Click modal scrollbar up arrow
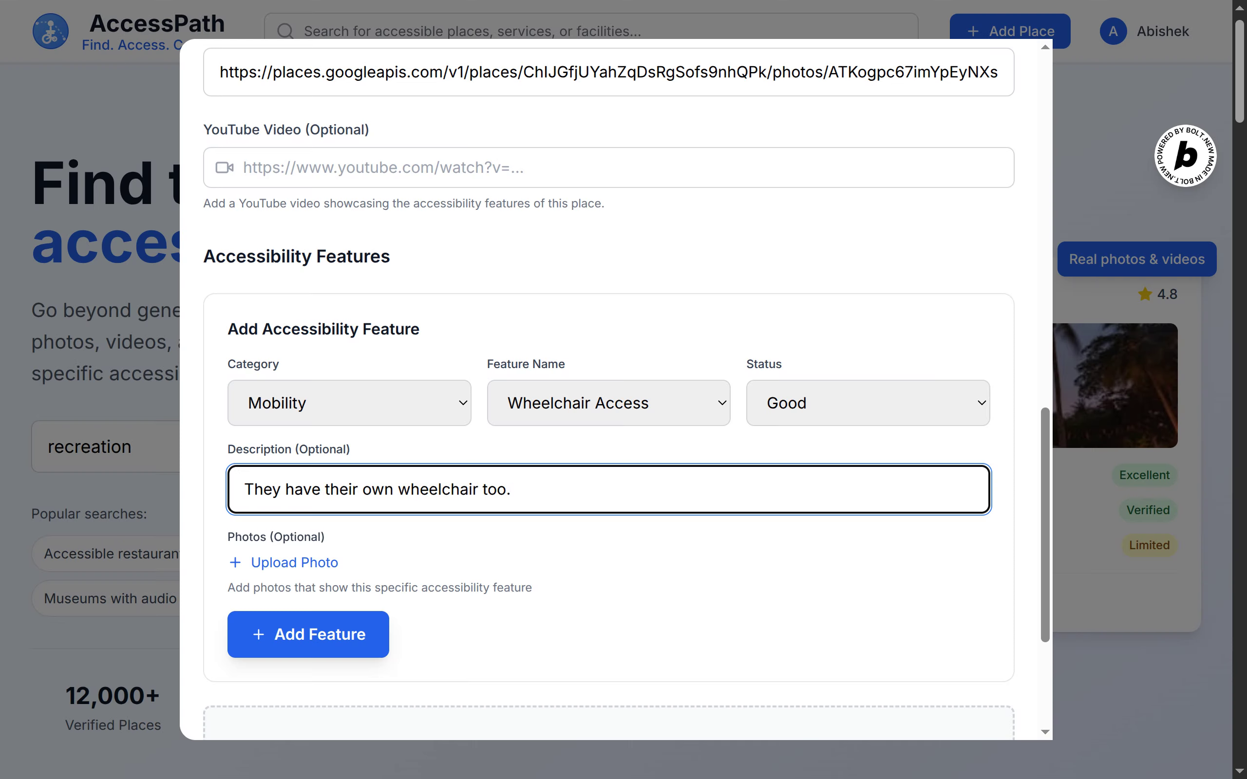The image size is (1247, 779). (1045, 47)
